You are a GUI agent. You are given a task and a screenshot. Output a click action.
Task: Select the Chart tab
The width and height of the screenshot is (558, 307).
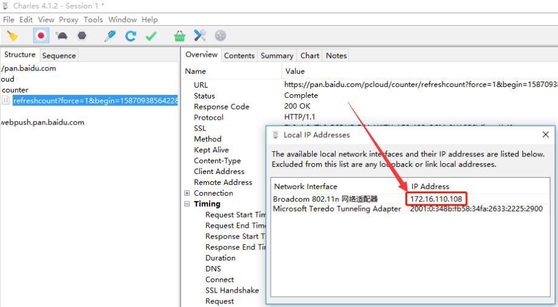click(310, 56)
